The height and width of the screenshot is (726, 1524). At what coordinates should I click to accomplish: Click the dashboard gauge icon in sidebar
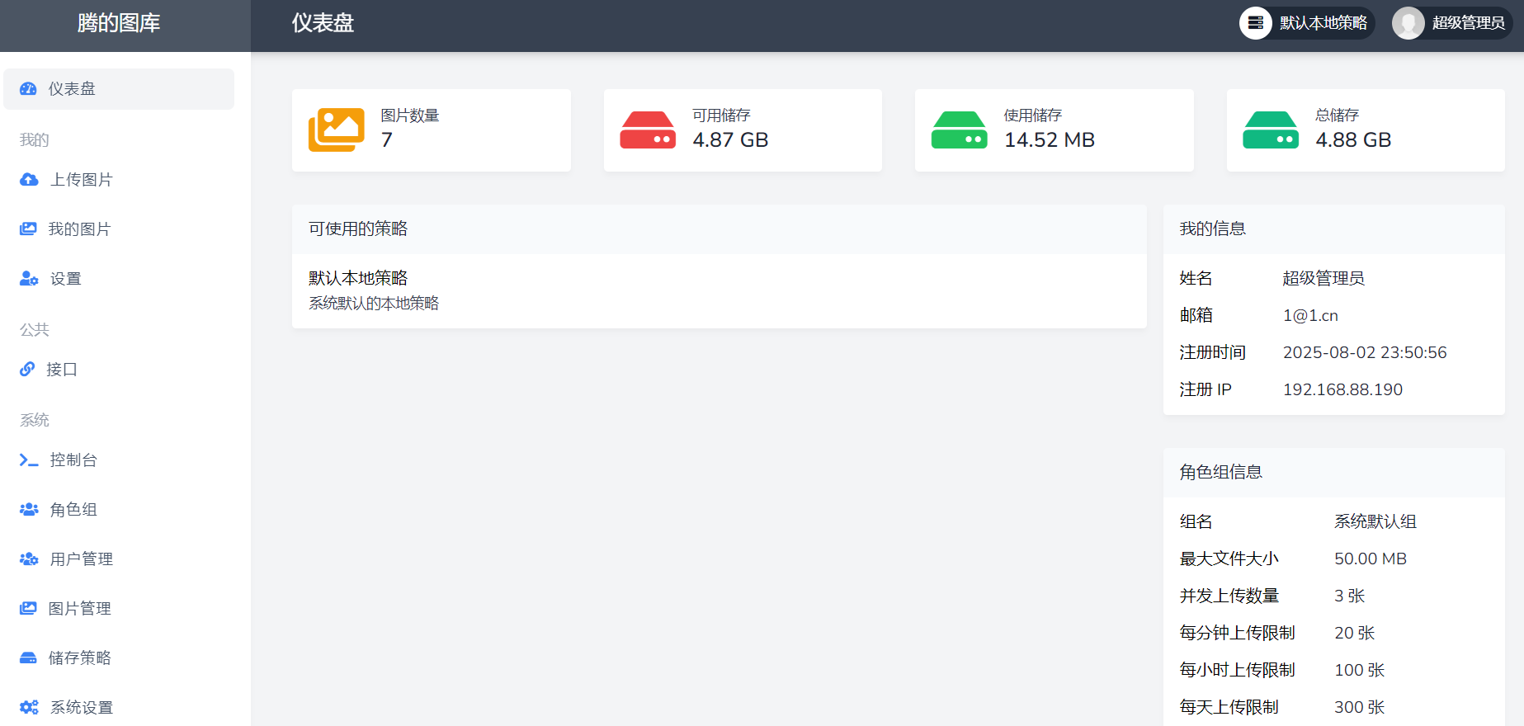28,89
